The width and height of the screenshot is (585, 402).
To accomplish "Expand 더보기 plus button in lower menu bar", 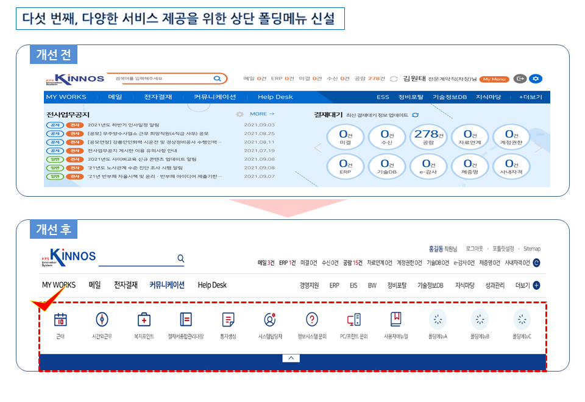I will (536, 285).
